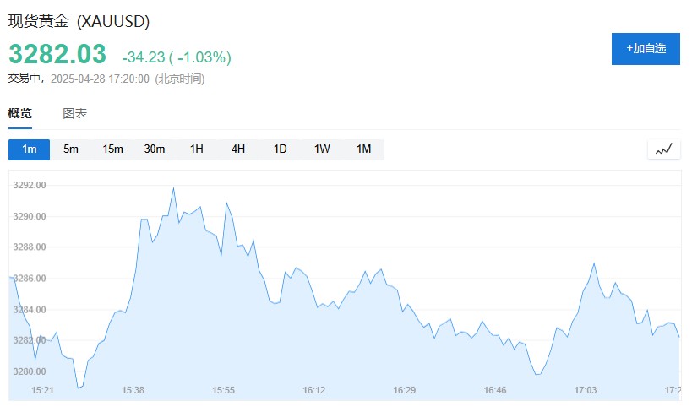Click the 3292.00 price axis label
The height and width of the screenshot is (412, 692).
30,185
